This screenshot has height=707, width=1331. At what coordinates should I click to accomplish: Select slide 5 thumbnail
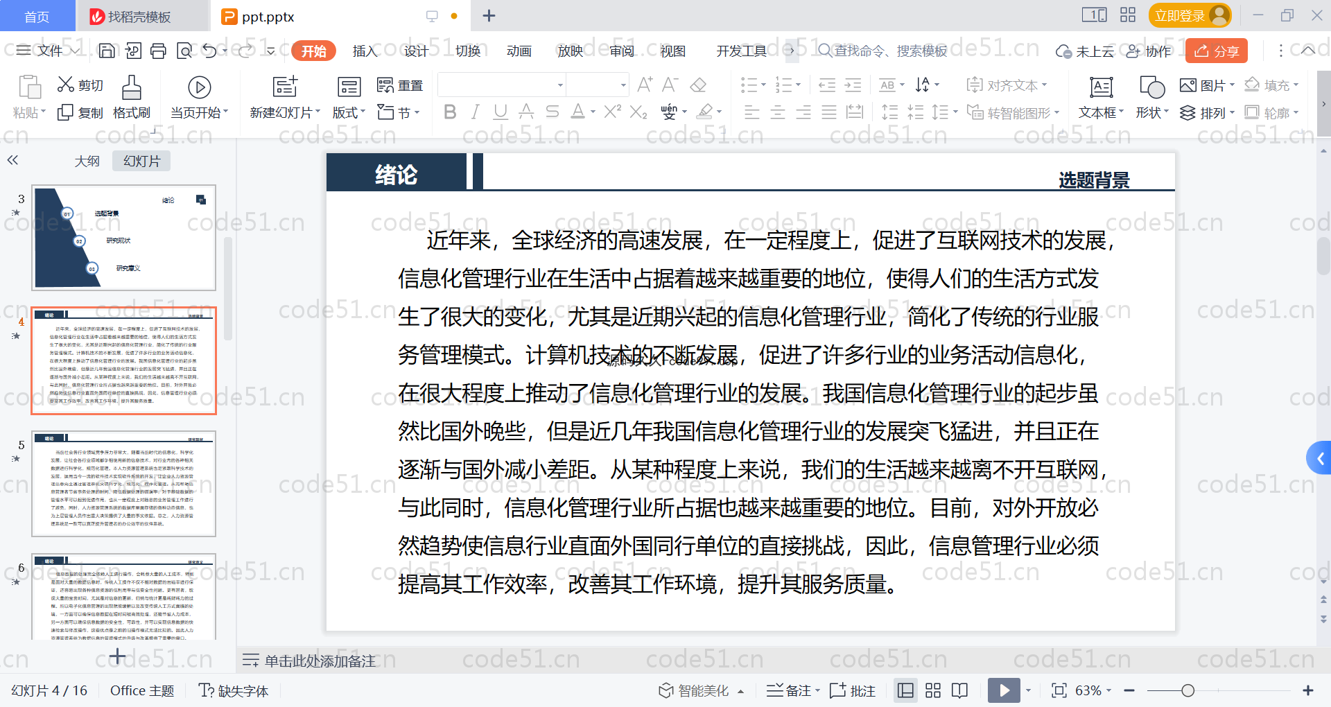coord(124,484)
